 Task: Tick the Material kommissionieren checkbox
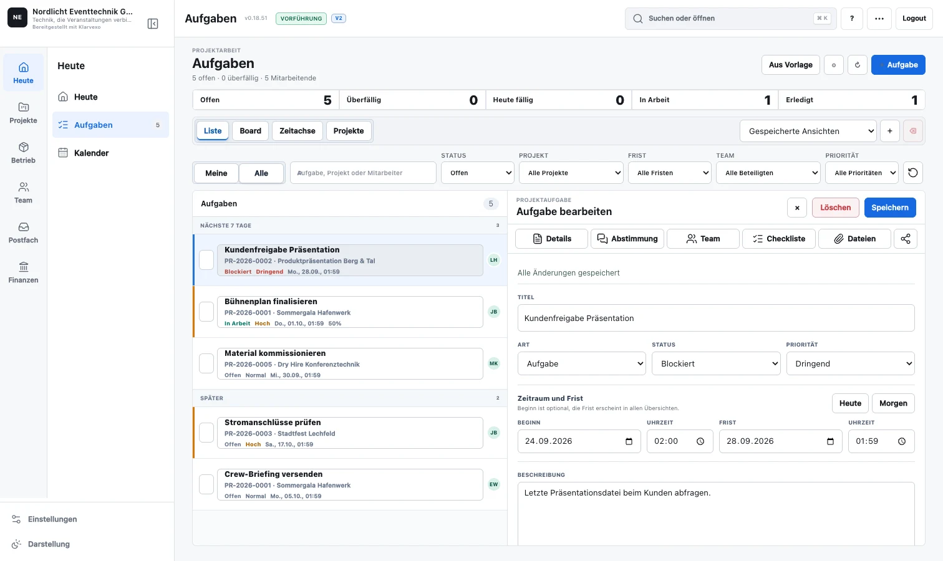coord(206,363)
